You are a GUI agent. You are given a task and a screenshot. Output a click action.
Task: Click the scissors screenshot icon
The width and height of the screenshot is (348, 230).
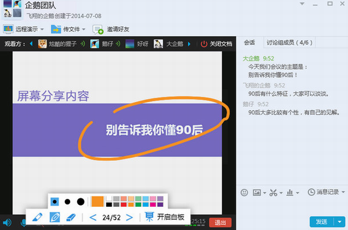(x=273, y=193)
